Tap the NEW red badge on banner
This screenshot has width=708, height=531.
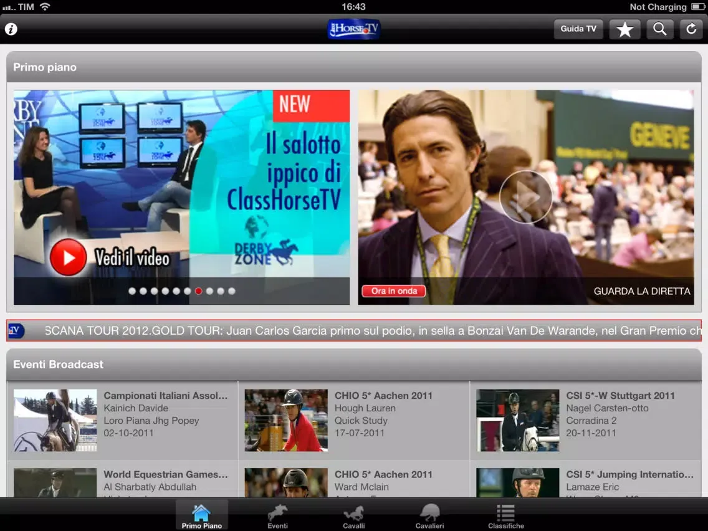(x=311, y=106)
